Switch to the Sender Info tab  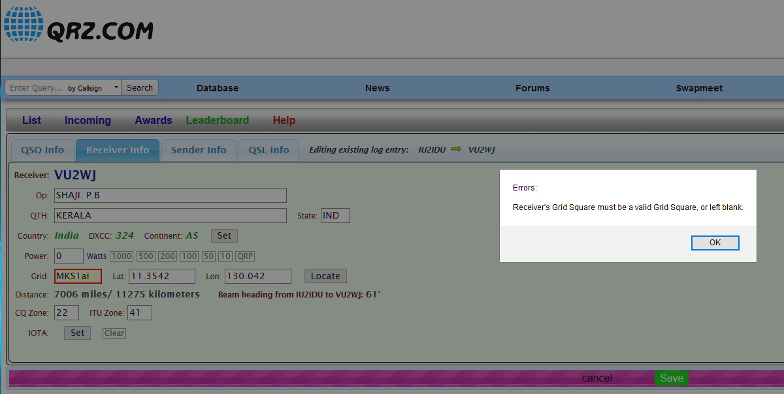click(x=199, y=150)
